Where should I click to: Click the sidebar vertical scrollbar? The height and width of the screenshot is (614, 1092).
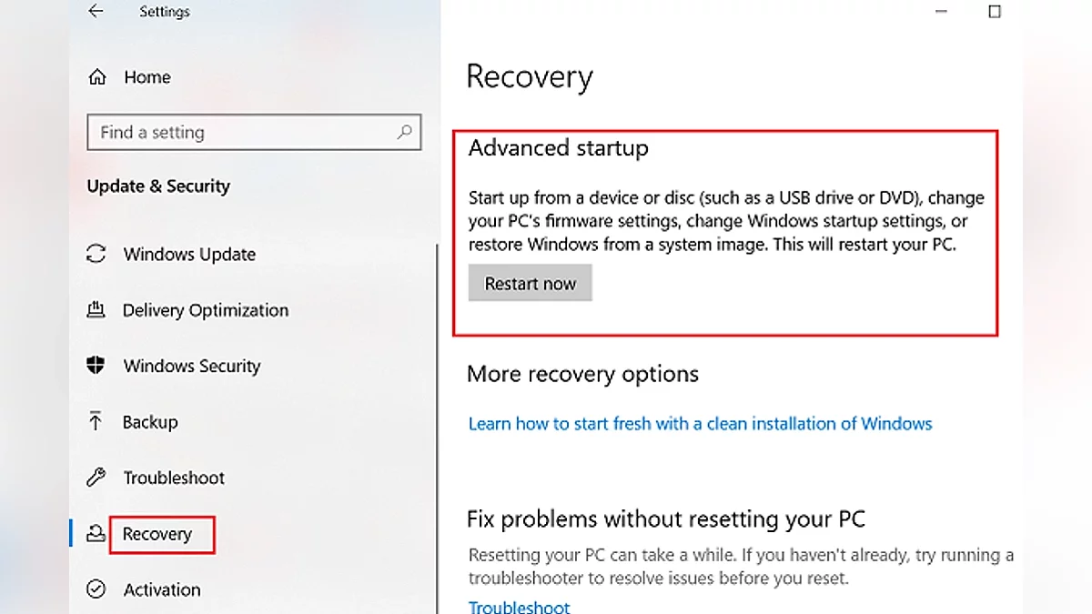pyautogui.click(x=437, y=409)
